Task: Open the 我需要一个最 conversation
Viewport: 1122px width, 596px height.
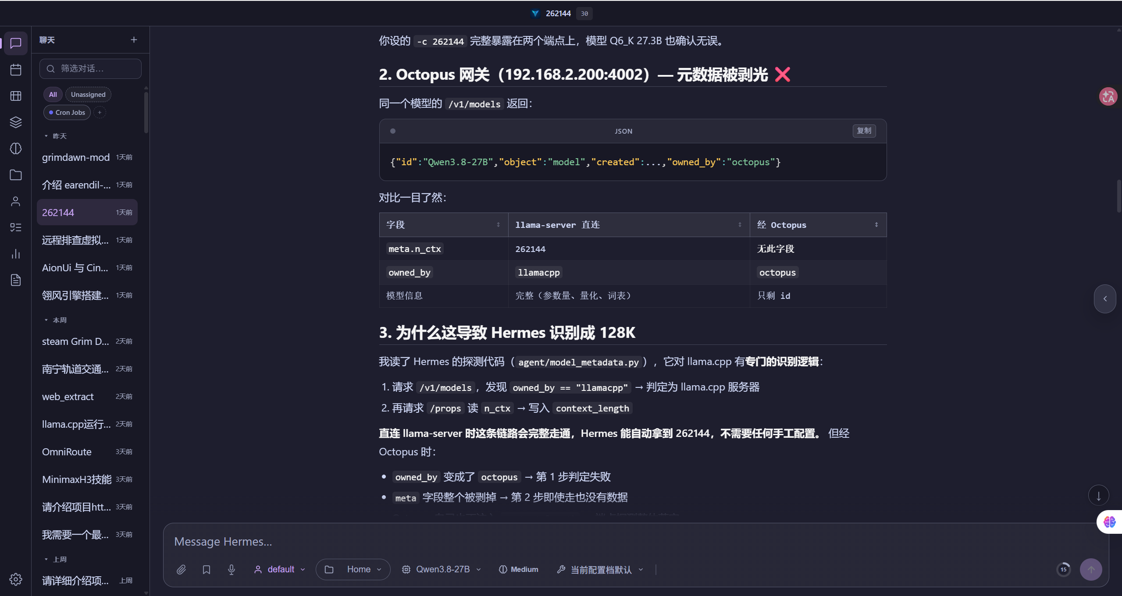Action: [87, 535]
